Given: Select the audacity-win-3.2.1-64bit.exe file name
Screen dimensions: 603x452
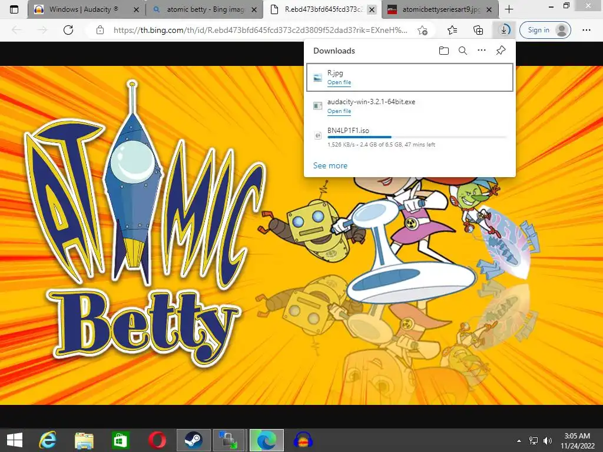Looking at the screenshot, I should pyautogui.click(x=371, y=102).
